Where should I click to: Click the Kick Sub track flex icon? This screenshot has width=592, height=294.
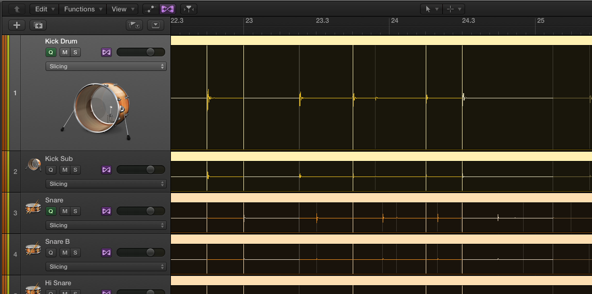[106, 170]
